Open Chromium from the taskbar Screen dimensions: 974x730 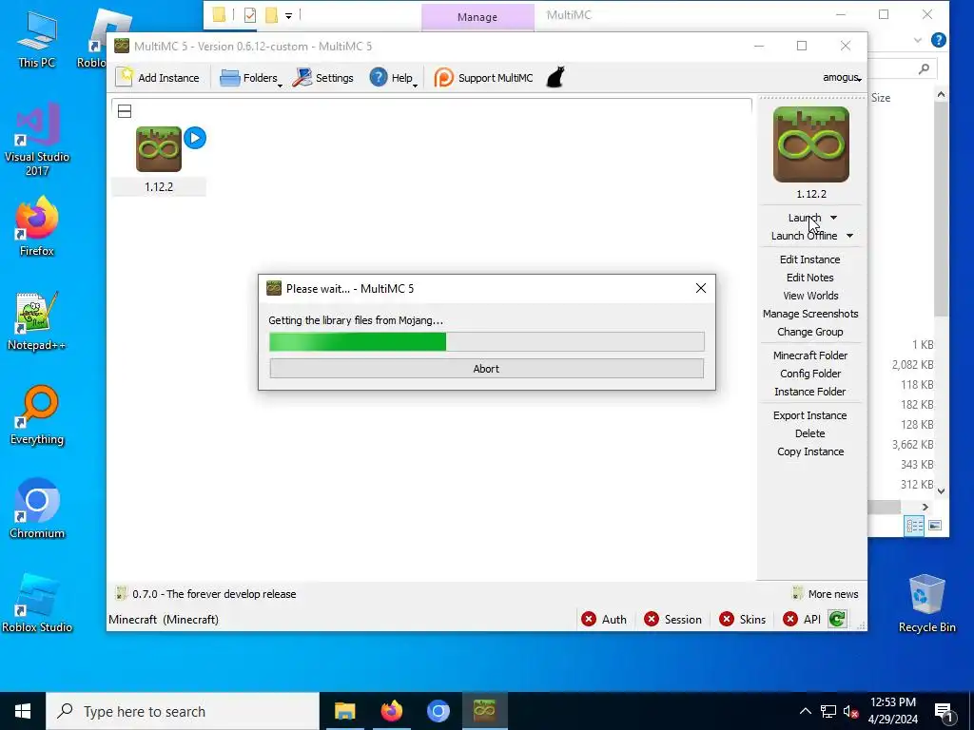point(438,711)
